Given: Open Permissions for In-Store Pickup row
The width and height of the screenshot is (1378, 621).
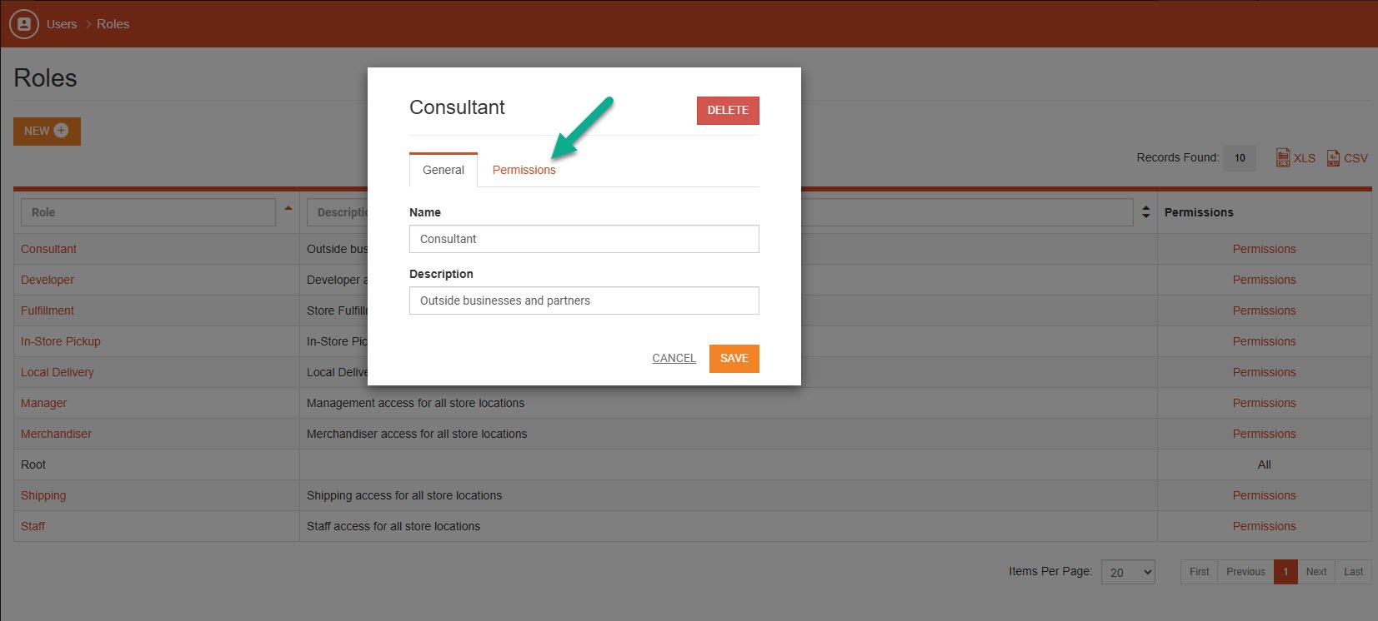Looking at the screenshot, I should pos(1264,341).
